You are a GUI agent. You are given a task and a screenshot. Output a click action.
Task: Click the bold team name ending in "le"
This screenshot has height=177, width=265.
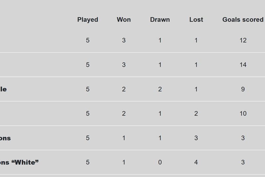(x=3, y=89)
